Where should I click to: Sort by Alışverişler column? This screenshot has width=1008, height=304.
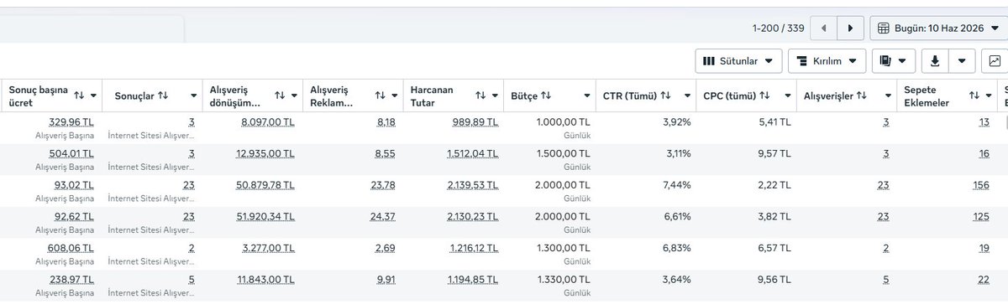[x=862, y=96]
